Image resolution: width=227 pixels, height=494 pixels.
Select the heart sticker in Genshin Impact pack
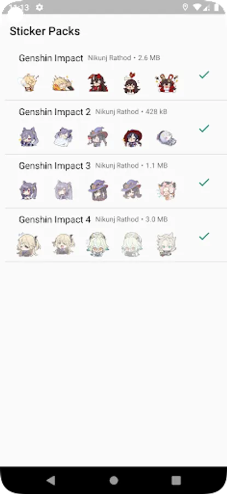click(x=132, y=83)
